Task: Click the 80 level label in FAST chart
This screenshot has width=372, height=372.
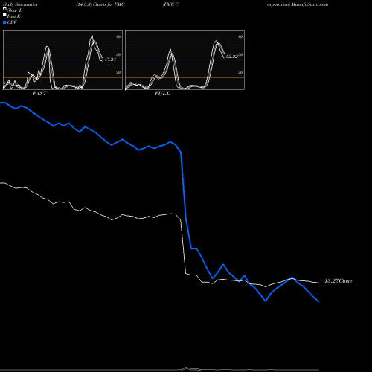Action: [118, 36]
